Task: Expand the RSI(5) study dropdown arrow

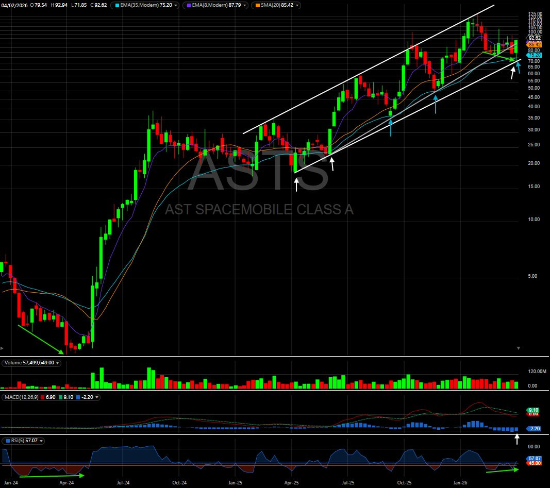Action: (41, 441)
